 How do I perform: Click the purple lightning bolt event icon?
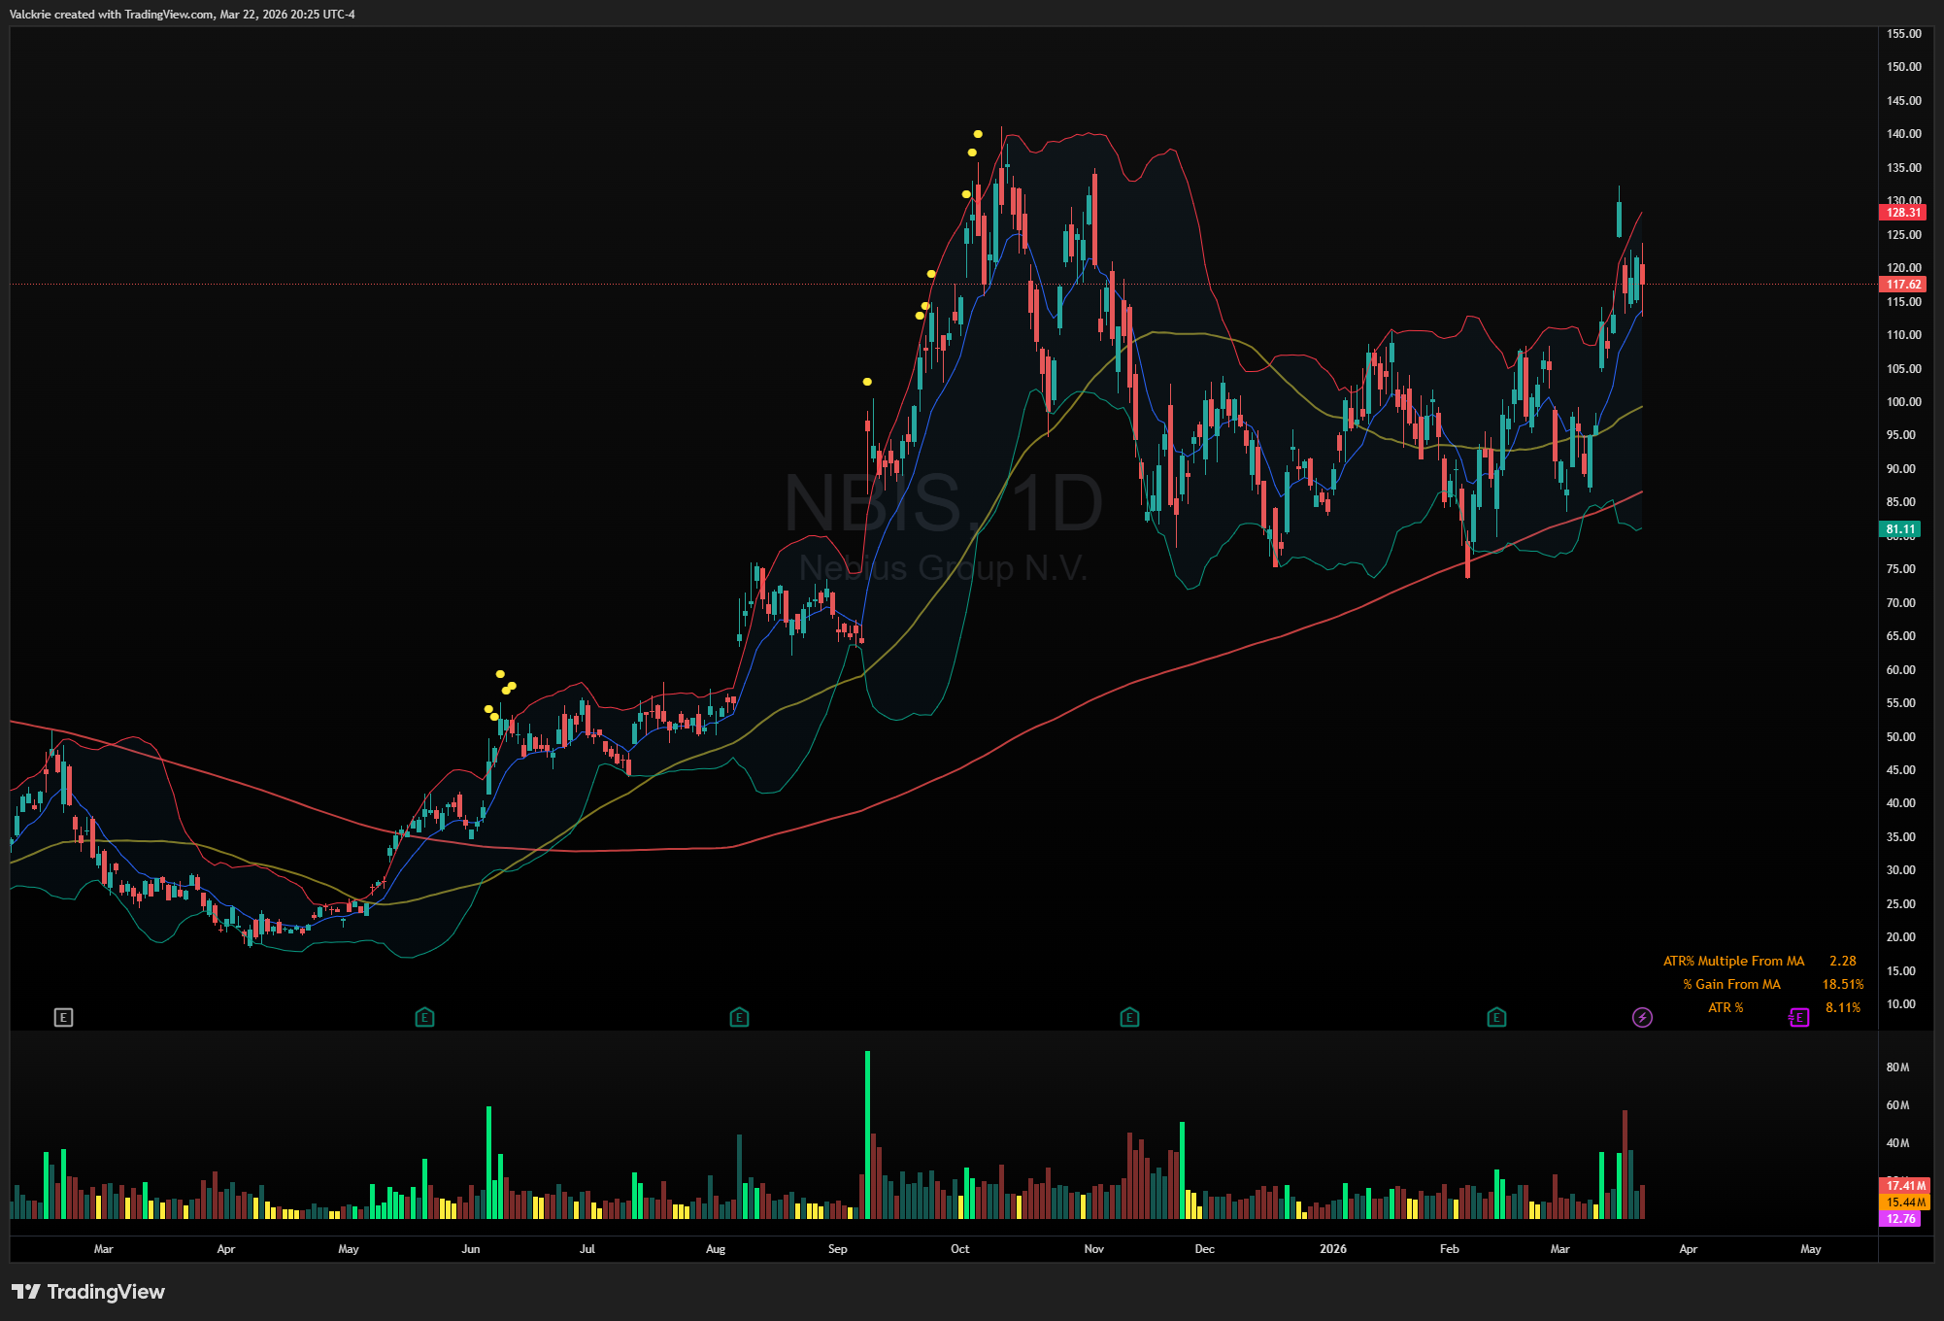(1642, 1017)
